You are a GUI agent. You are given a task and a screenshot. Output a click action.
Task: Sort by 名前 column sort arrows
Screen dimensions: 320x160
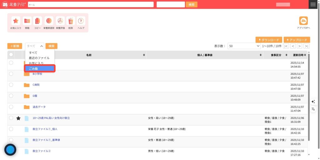pyautogui.click(x=144, y=55)
